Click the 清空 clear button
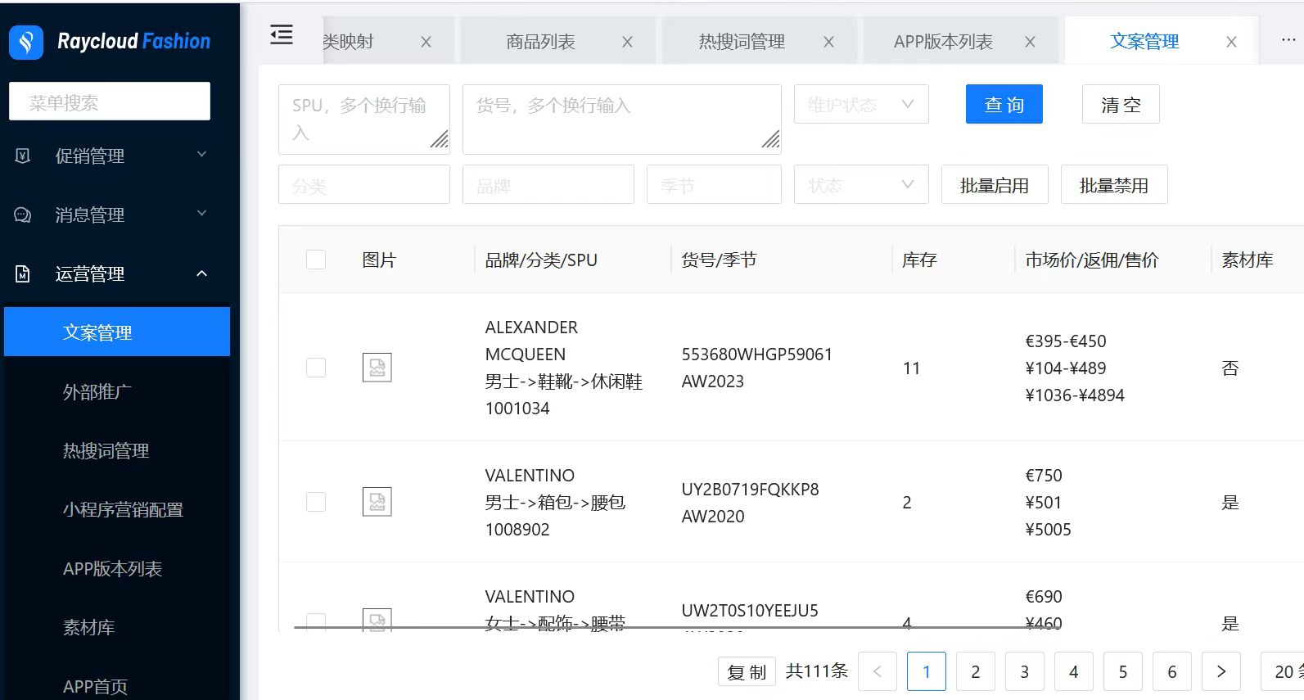 (x=1121, y=104)
